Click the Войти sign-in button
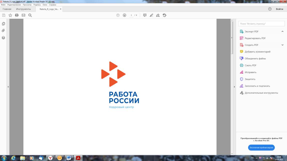This screenshot has width=287, height=161. (279, 9)
